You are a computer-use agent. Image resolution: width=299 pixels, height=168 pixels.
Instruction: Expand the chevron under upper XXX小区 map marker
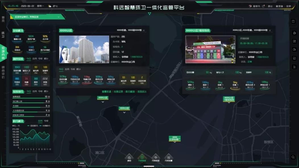point(103,102)
